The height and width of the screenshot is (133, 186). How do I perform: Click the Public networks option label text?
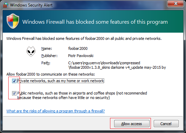(x=82, y=96)
